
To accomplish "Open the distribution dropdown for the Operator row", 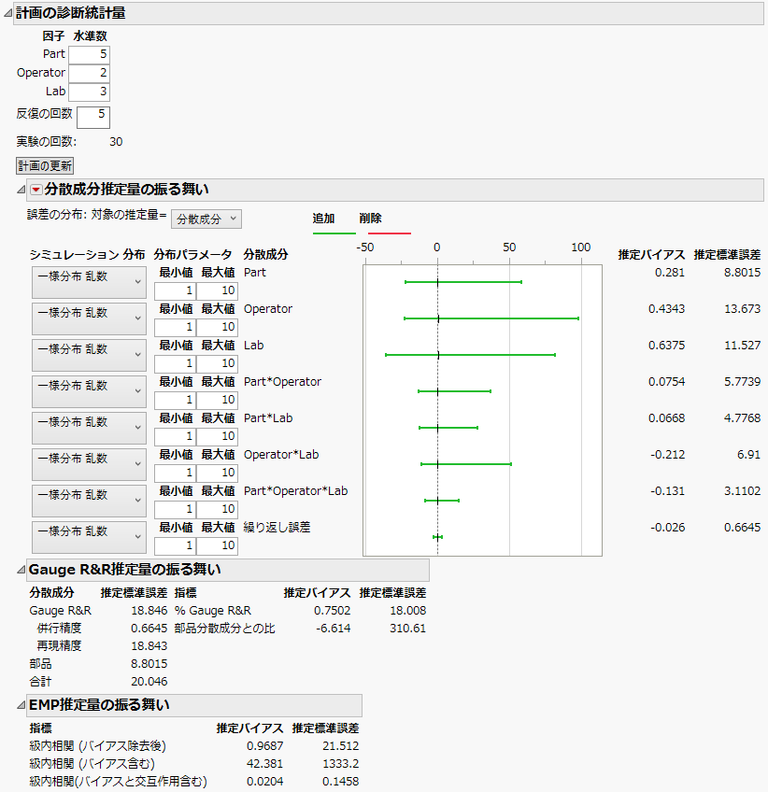I will (89, 318).
